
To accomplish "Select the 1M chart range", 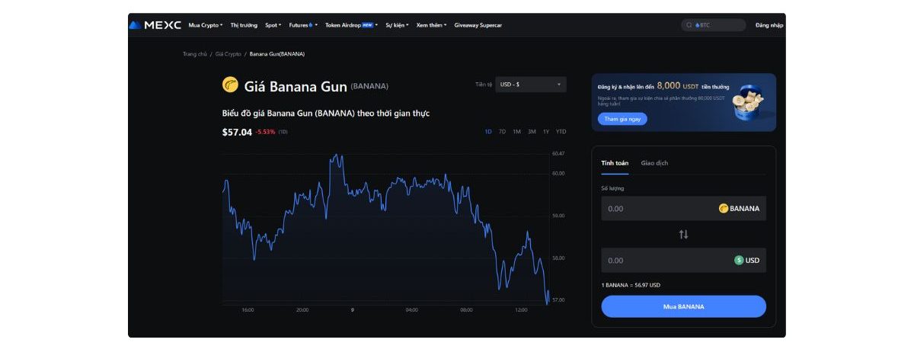I will click(516, 132).
